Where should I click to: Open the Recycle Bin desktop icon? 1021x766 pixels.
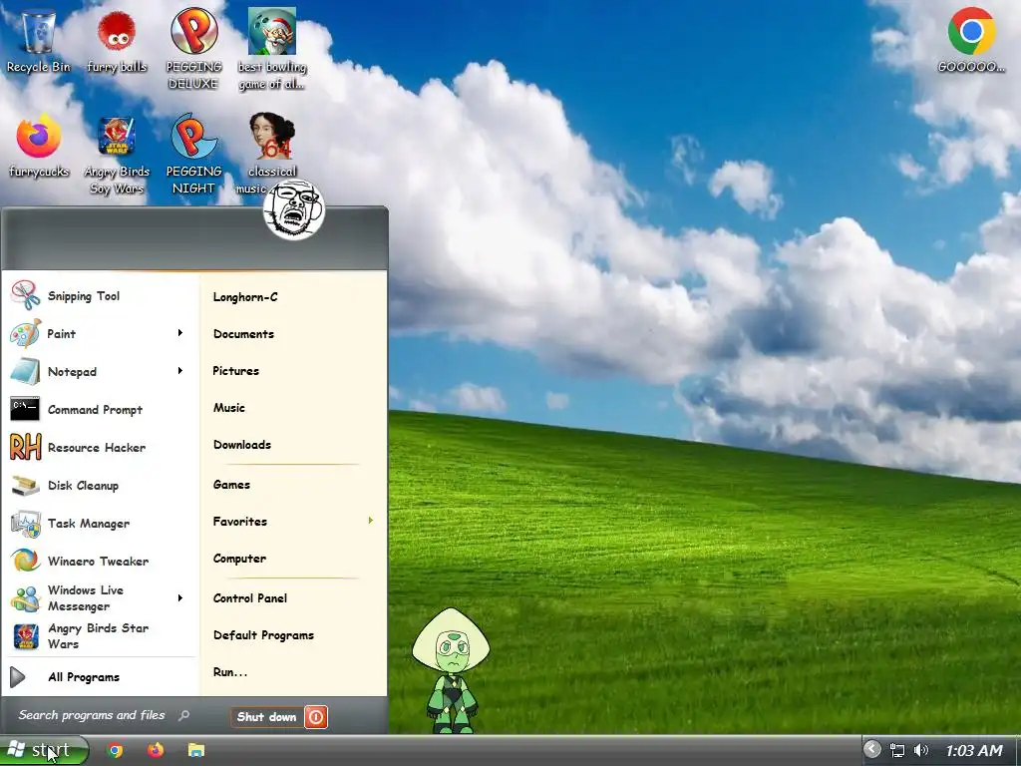[39, 42]
